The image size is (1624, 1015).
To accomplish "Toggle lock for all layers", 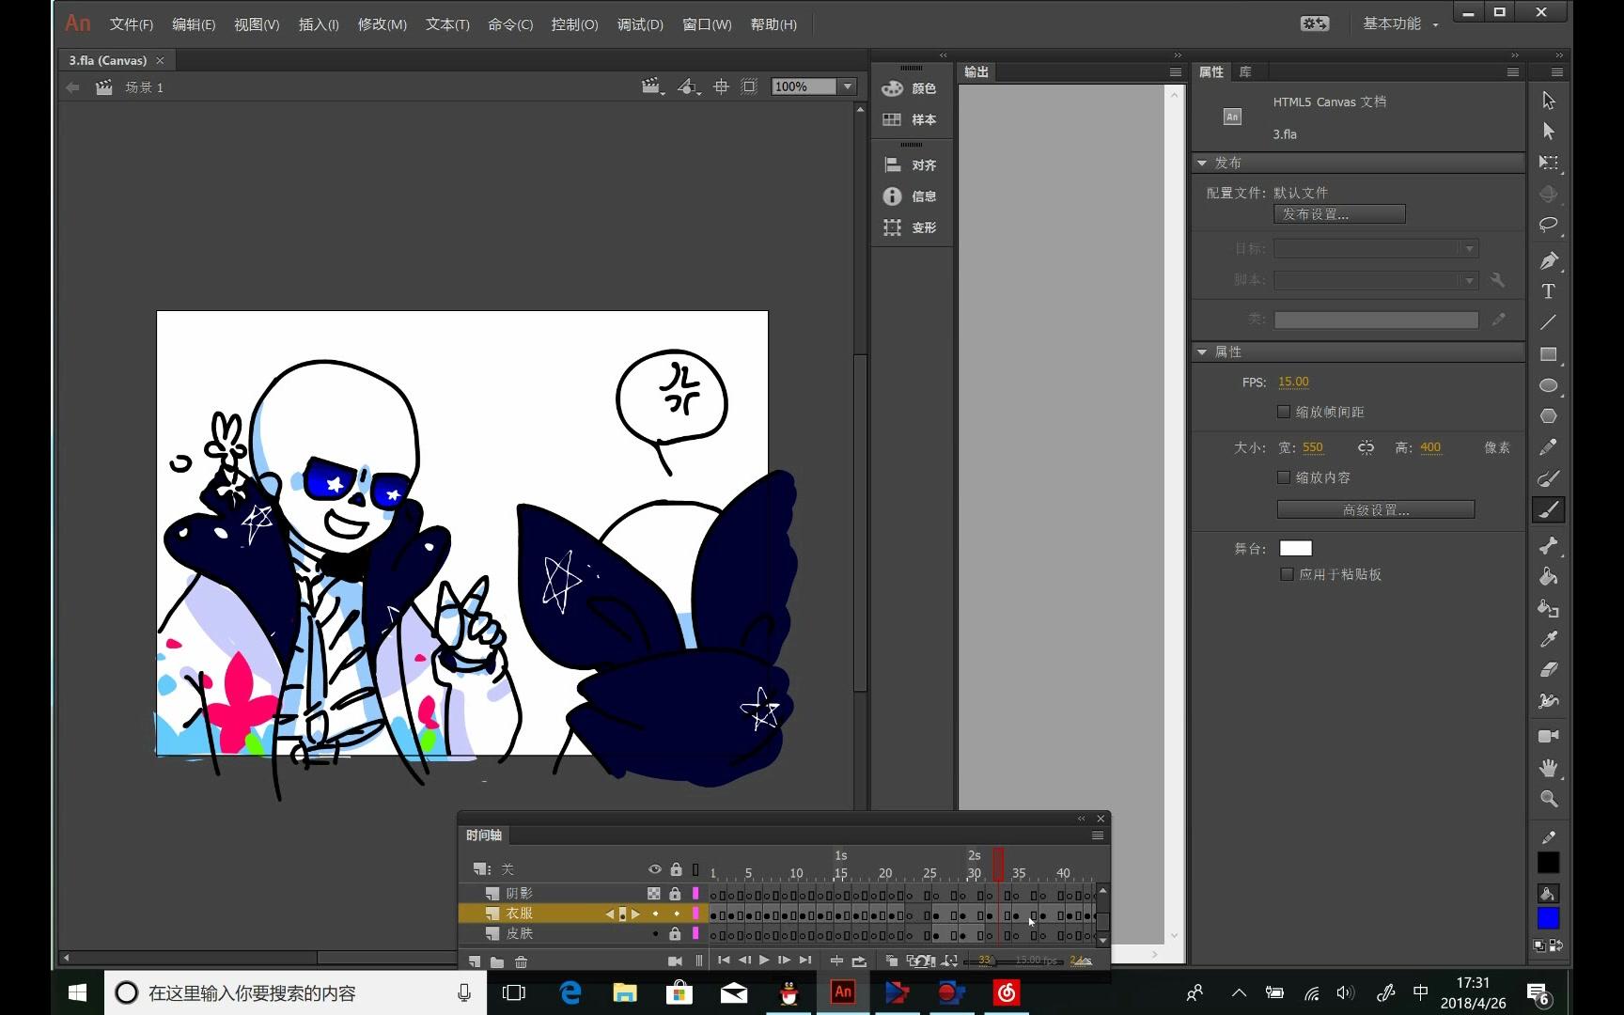I will point(676,869).
